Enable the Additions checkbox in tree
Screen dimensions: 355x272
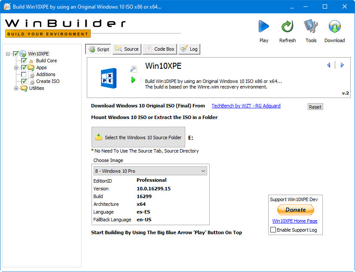[24, 74]
